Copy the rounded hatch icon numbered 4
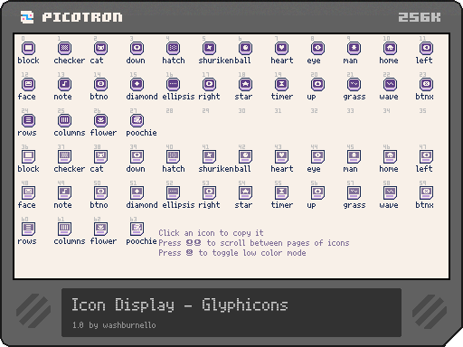463x347 pixels. click(173, 48)
